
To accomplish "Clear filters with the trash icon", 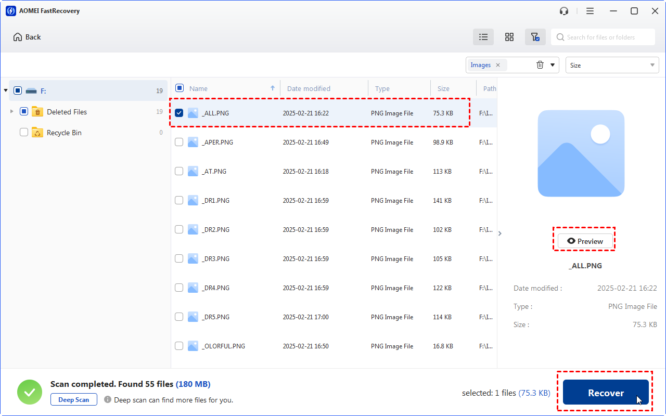I will 540,65.
